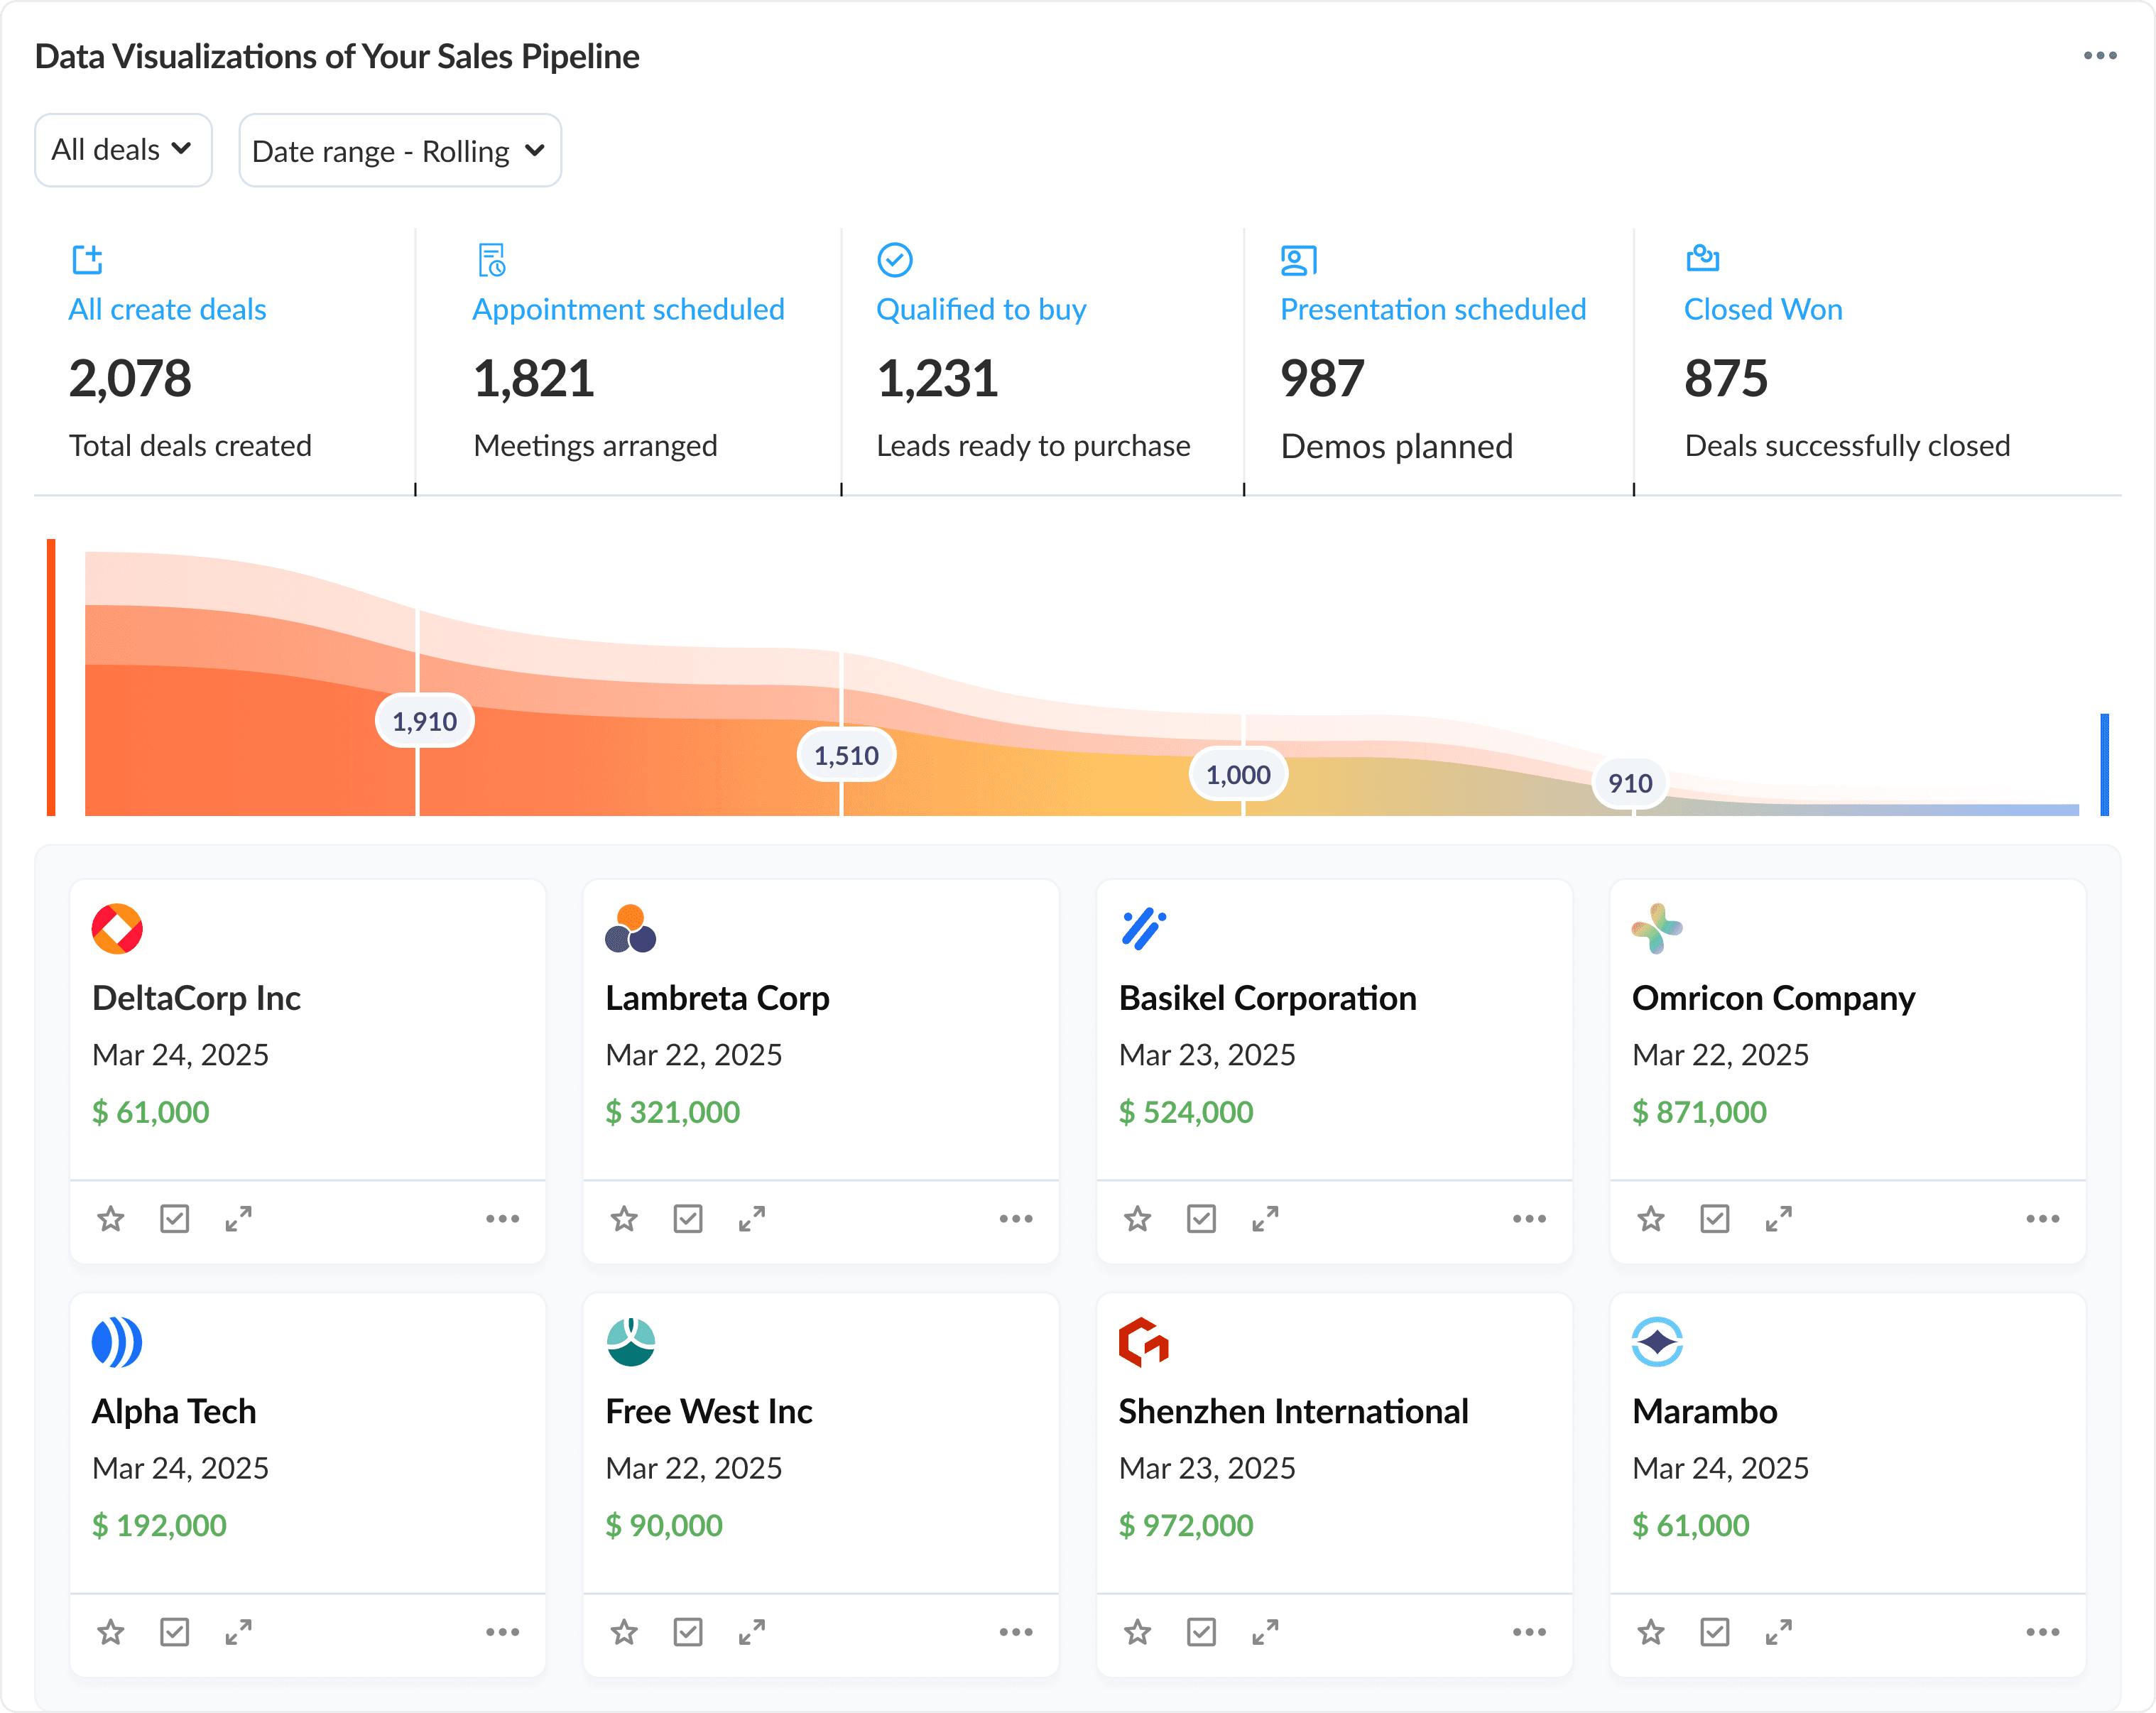Click the All create deals link
This screenshot has width=2156, height=1713.
click(167, 309)
